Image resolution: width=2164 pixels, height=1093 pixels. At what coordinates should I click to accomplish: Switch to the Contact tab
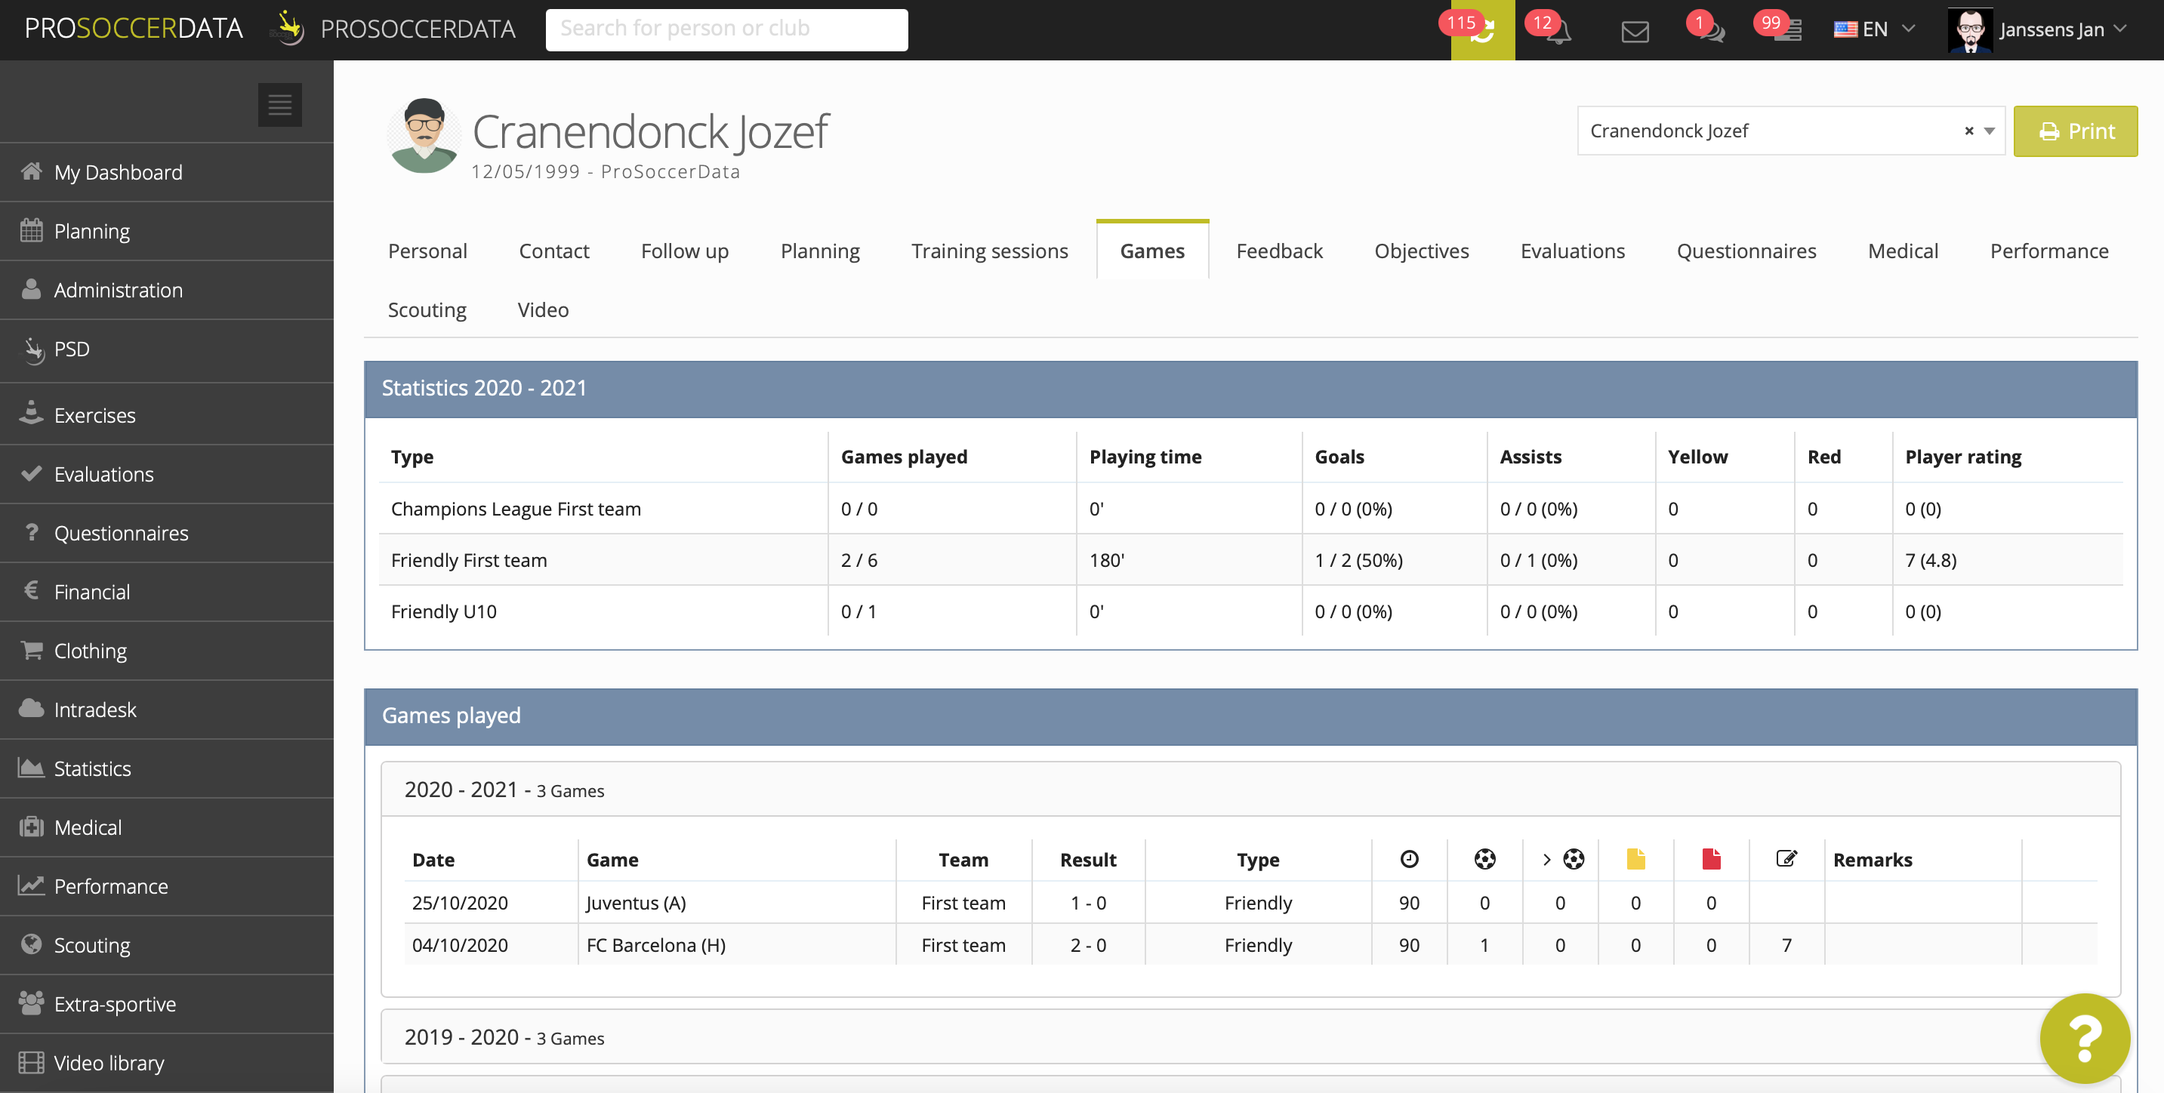point(553,251)
